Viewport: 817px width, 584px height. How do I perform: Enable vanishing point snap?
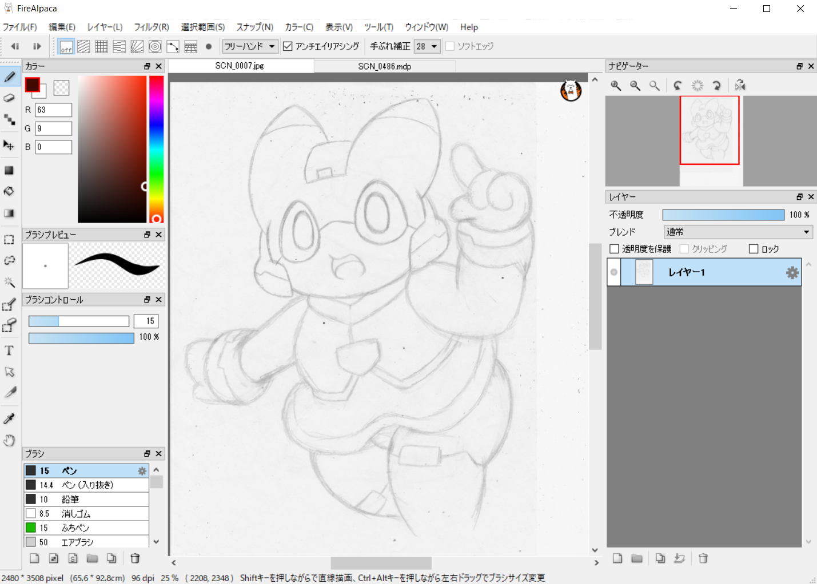(119, 46)
